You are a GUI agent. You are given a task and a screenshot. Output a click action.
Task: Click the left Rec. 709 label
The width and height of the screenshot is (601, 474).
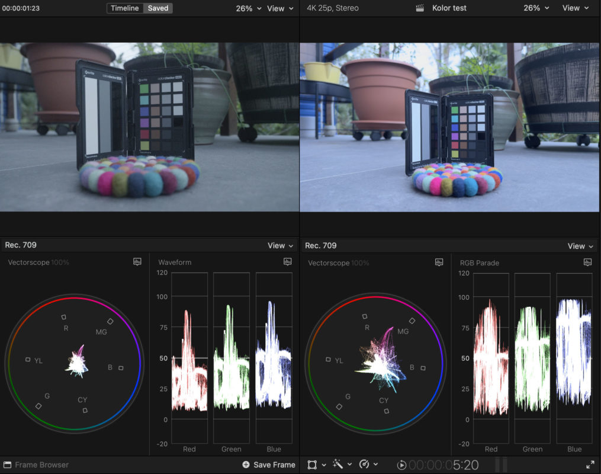(21, 245)
